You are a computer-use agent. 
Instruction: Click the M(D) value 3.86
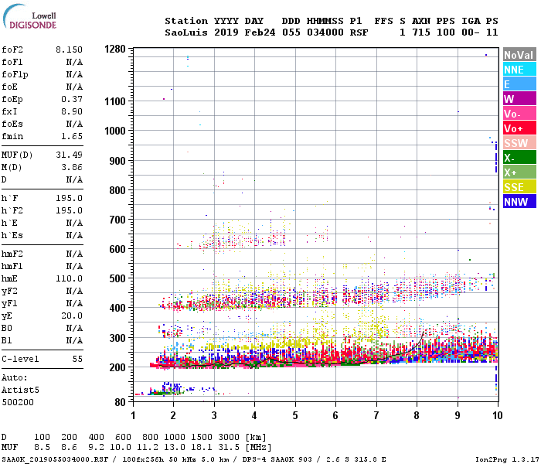(72, 168)
